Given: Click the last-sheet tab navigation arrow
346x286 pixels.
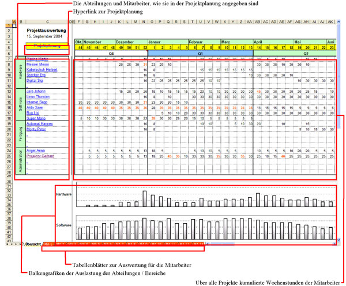Looking at the screenshot, I should [x=19, y=244].
